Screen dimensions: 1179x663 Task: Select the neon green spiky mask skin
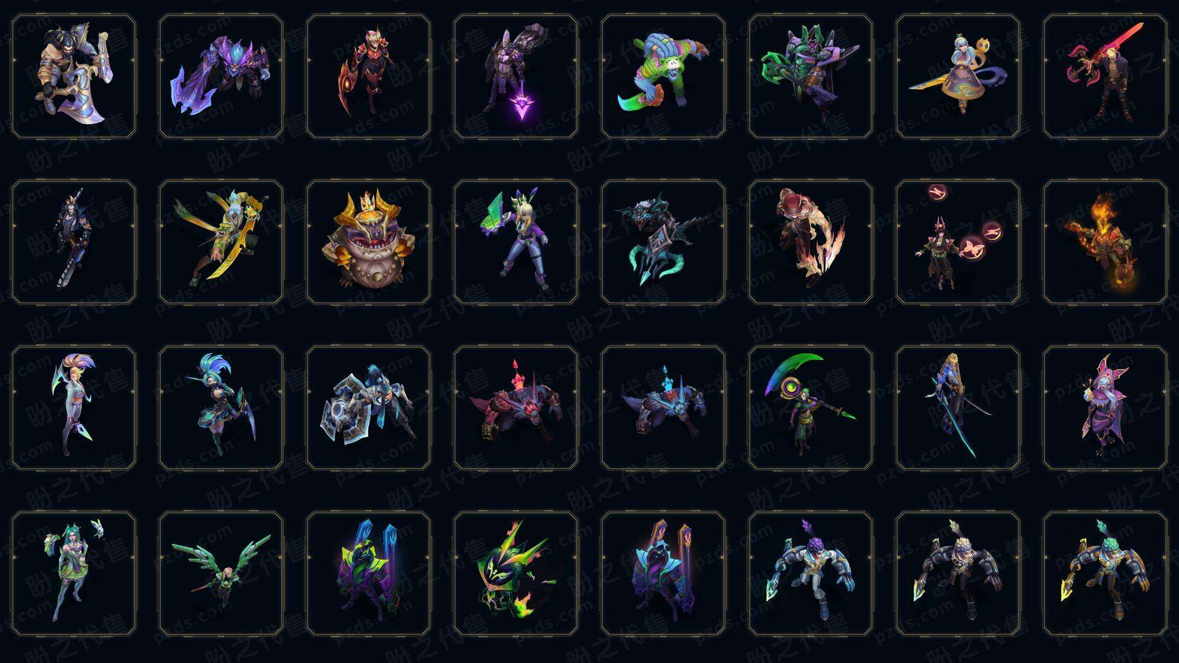click(516, 574)
